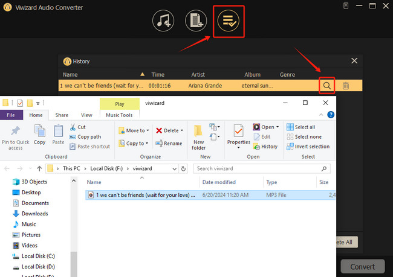Select Documents in navigation pane
Viewport: 393px width, 277px height.
click(31, 203)
